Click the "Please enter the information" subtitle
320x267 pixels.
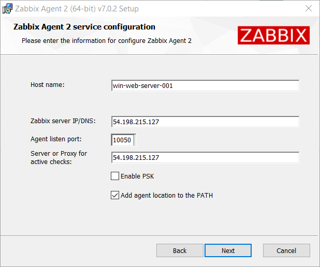[x=107, y=40]
